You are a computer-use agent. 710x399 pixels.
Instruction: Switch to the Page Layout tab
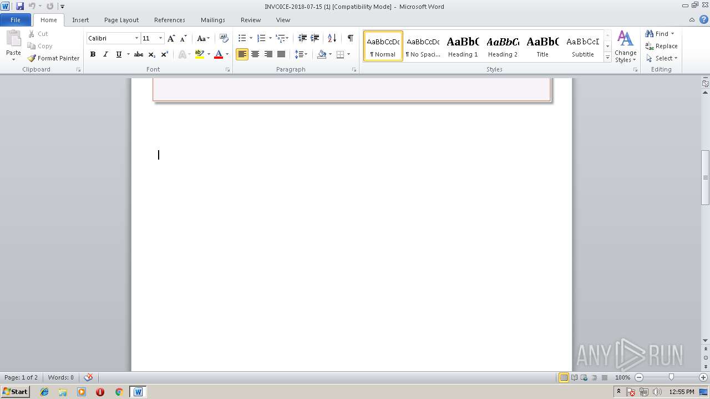tap(121, 20)
